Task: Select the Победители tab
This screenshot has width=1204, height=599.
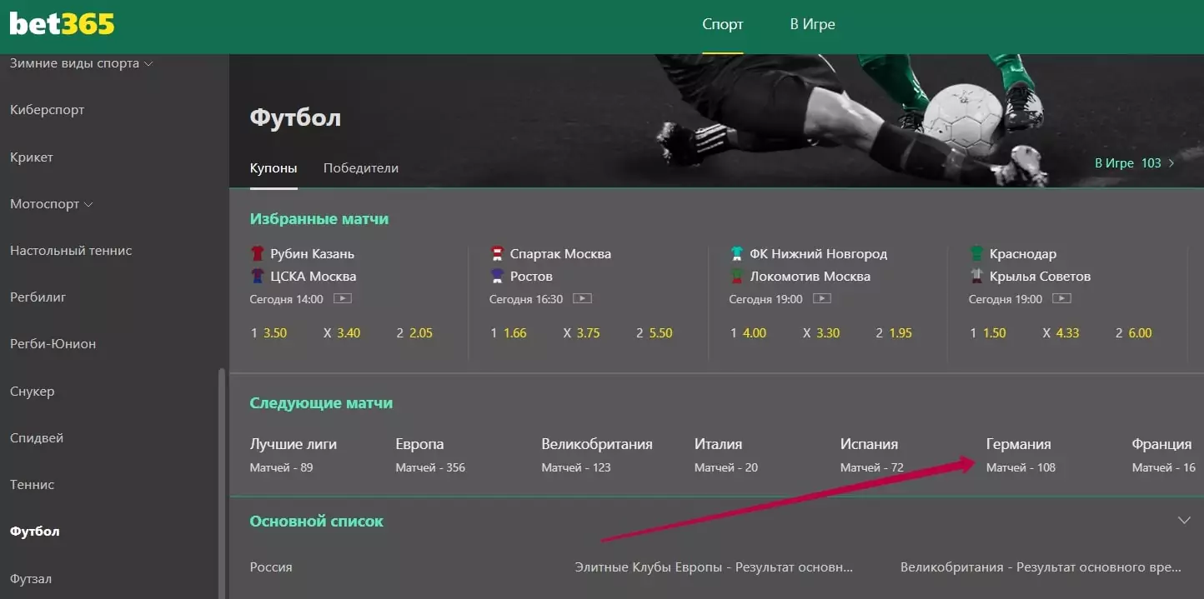Action: point(361,168)
